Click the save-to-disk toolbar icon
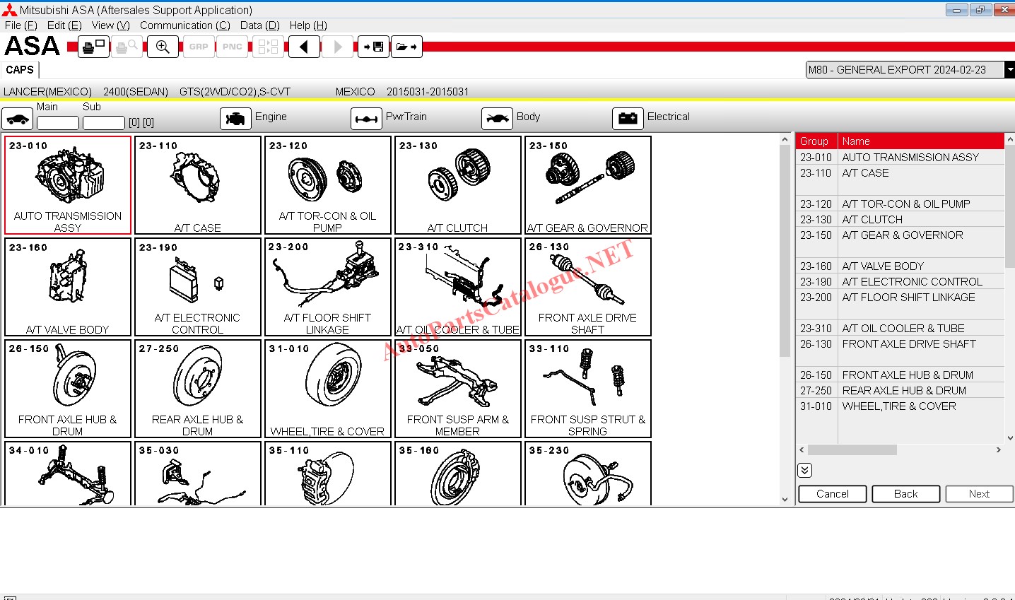1015x600 pixels. click(373, 47)
